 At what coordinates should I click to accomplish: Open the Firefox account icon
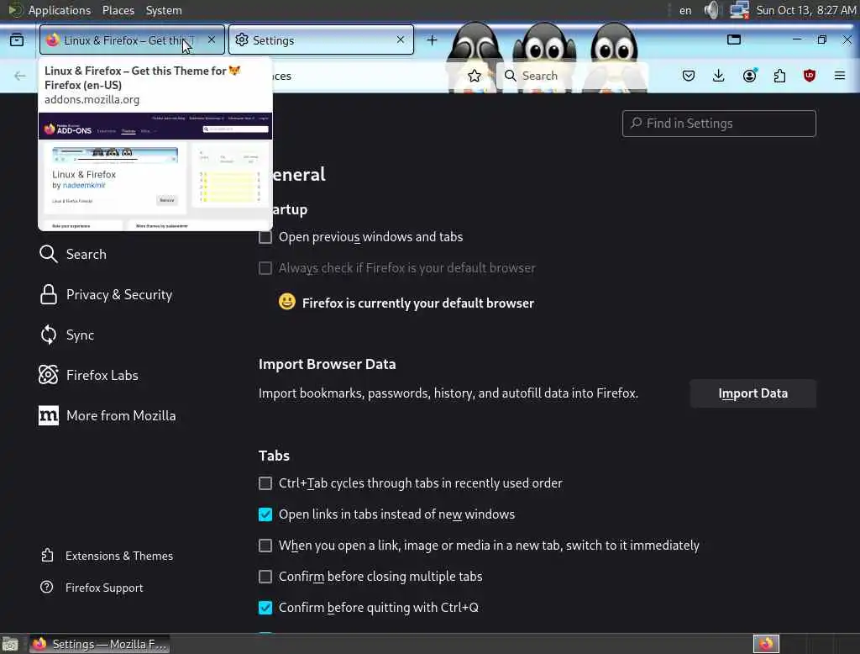click(x=749, y=76)
